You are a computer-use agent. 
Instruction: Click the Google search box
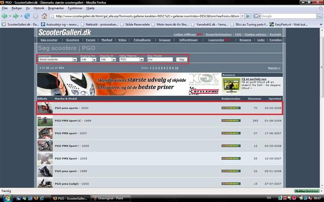tap(288, 16)
